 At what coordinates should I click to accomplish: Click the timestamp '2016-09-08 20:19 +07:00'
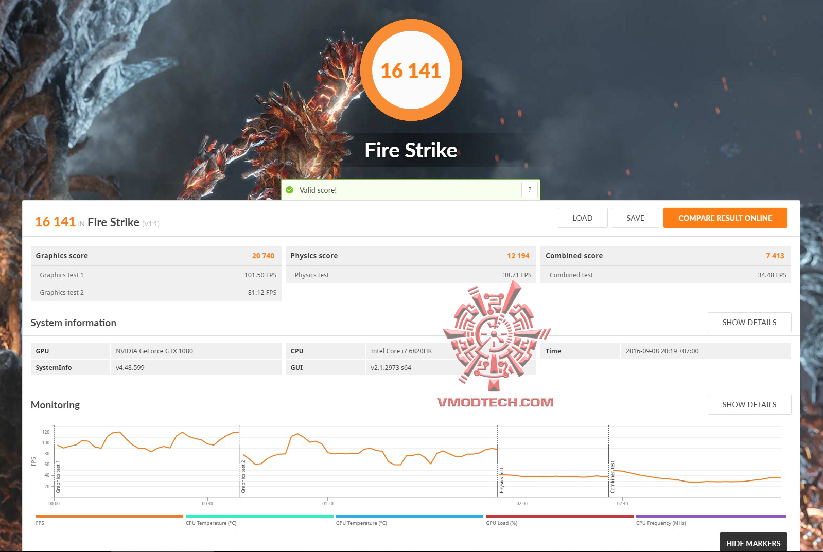coord(662,351)
